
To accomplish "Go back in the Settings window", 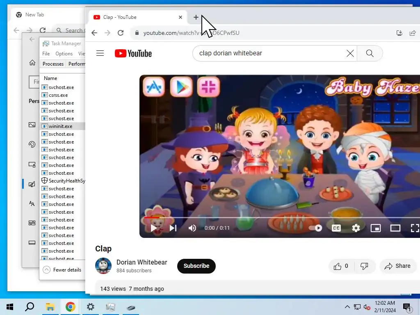I will coord(32,39).
